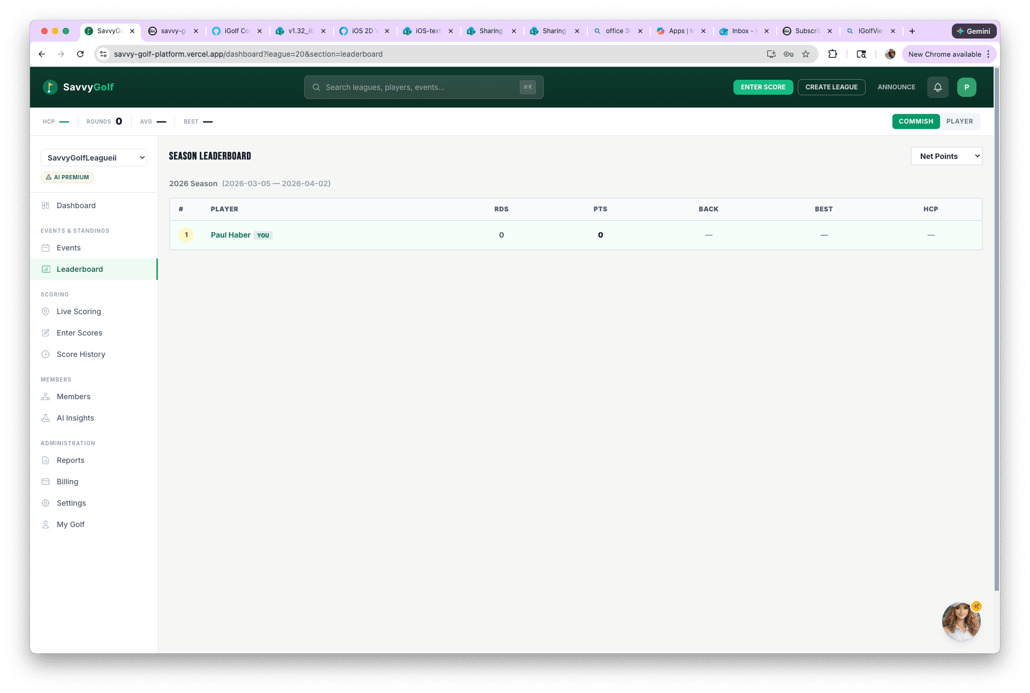Open the SavvyGolfLeagueii league dropdown
The height and width of the screenshot is (693, 1030).
coord(94,157)
